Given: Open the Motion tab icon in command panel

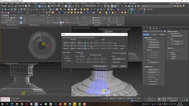Looking at the screenshot, I should pyautogui.click(x=154, y=29).
